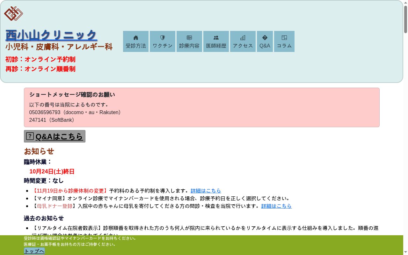Click the shield icon for ワクチン
The image size is (408, 255).
tap(163, 38)
